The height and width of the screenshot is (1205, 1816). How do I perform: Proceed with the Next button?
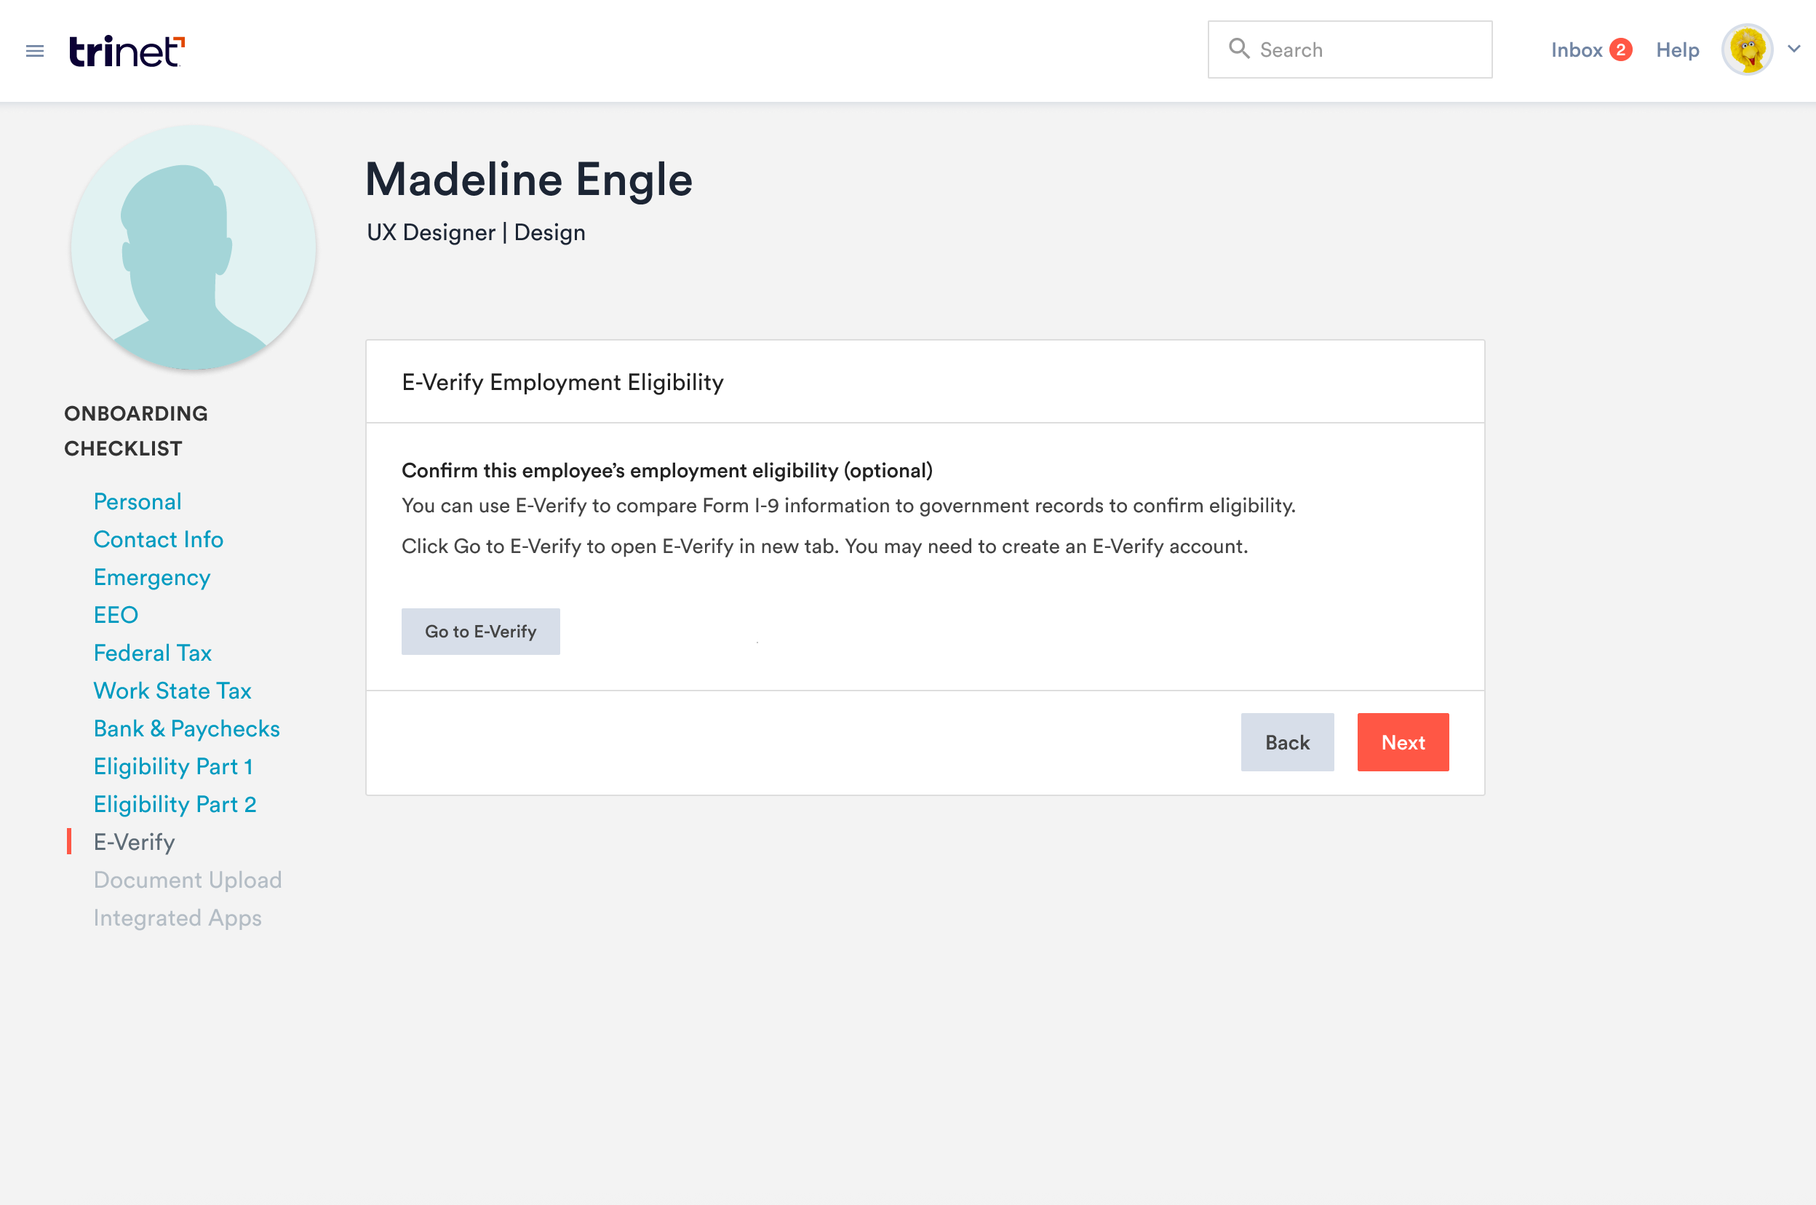tap(1403, 742)
